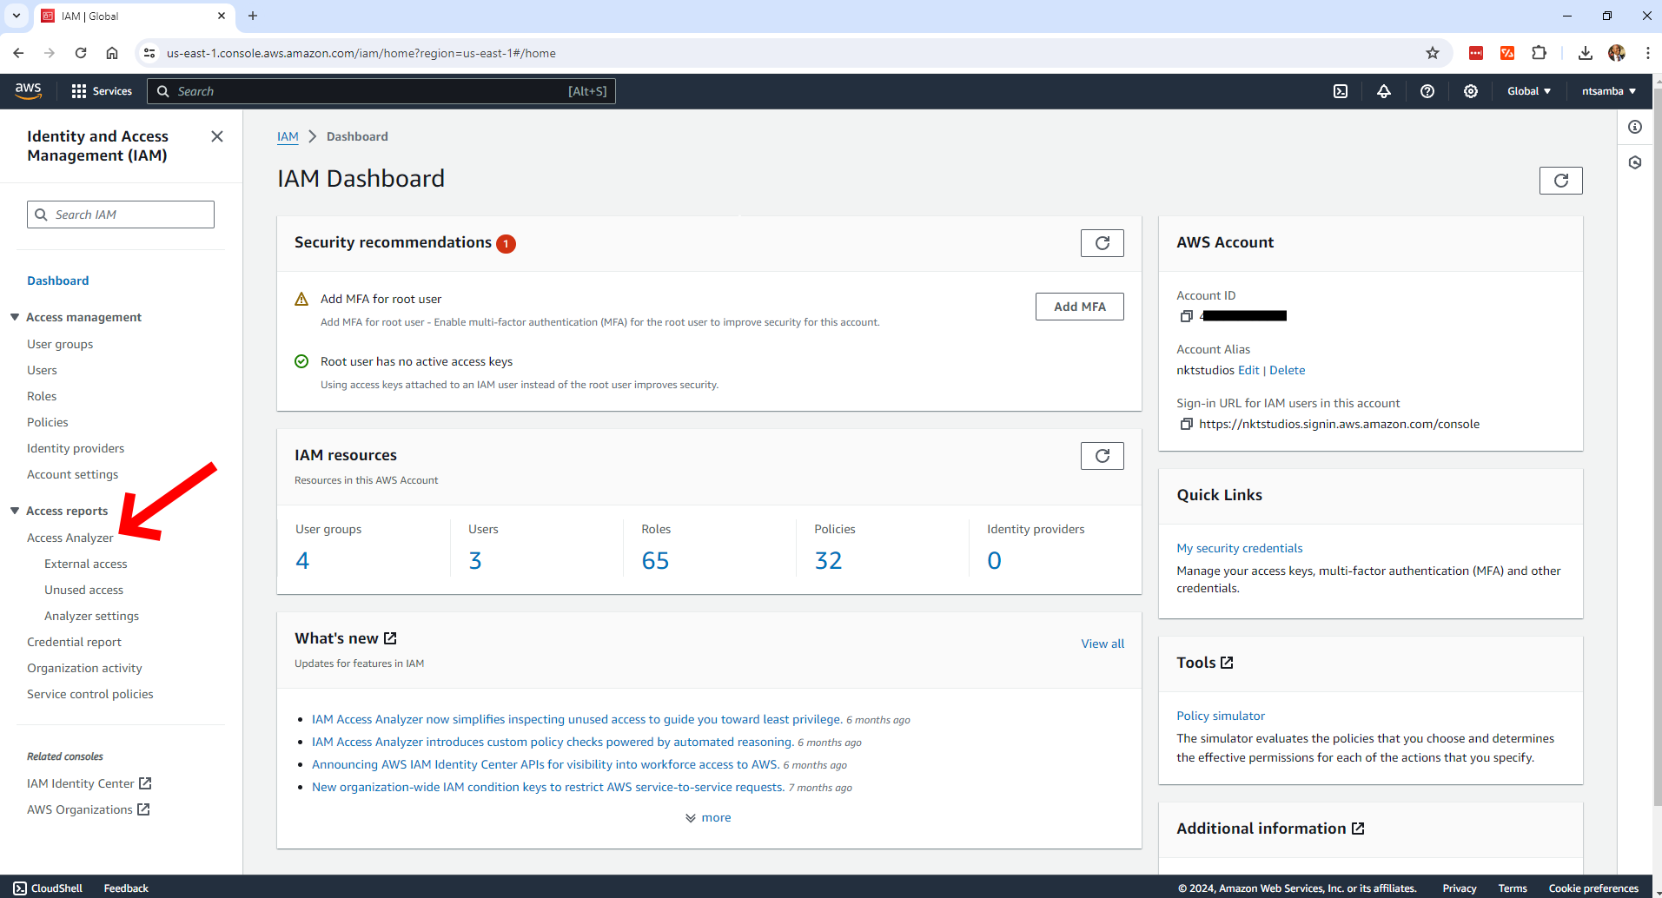Collapse the Access reports section

15,511
